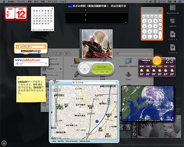184x147 pixels.
Task: Open the Finder menu in menu bar
Action: (x=11, y=1)
